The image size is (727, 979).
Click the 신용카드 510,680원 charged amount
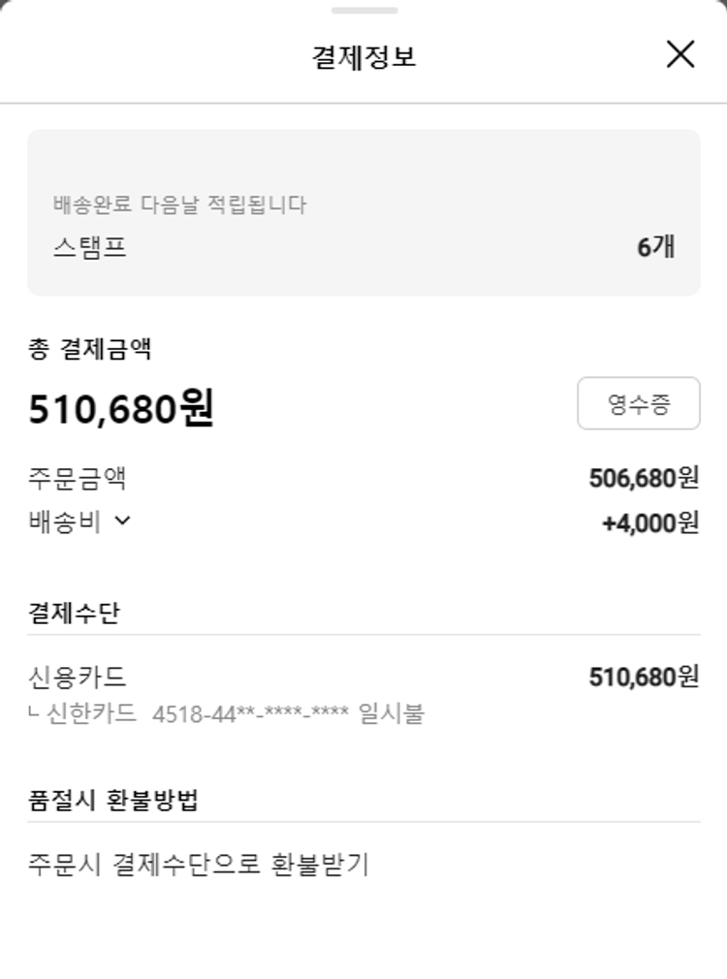point(644,677)
